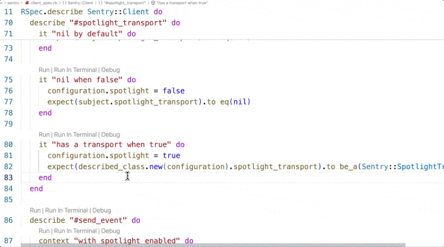444x247 pixels.
Task: Click the braces symbol icon before Sentry::Client breadcrumb
Action: click(64, 3)
